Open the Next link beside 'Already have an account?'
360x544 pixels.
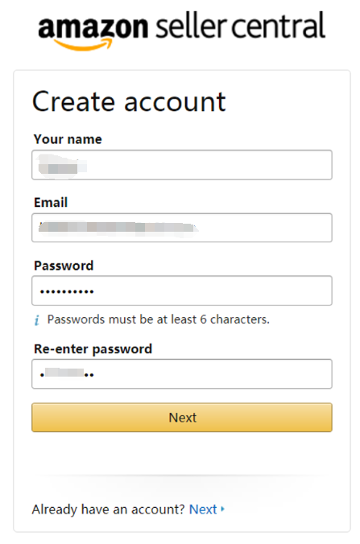click(203, 509)
